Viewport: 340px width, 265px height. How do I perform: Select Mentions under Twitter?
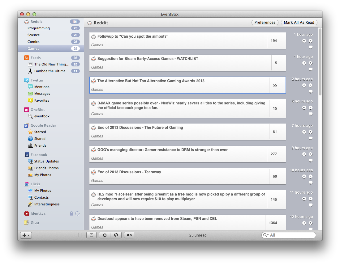[42, 87]
